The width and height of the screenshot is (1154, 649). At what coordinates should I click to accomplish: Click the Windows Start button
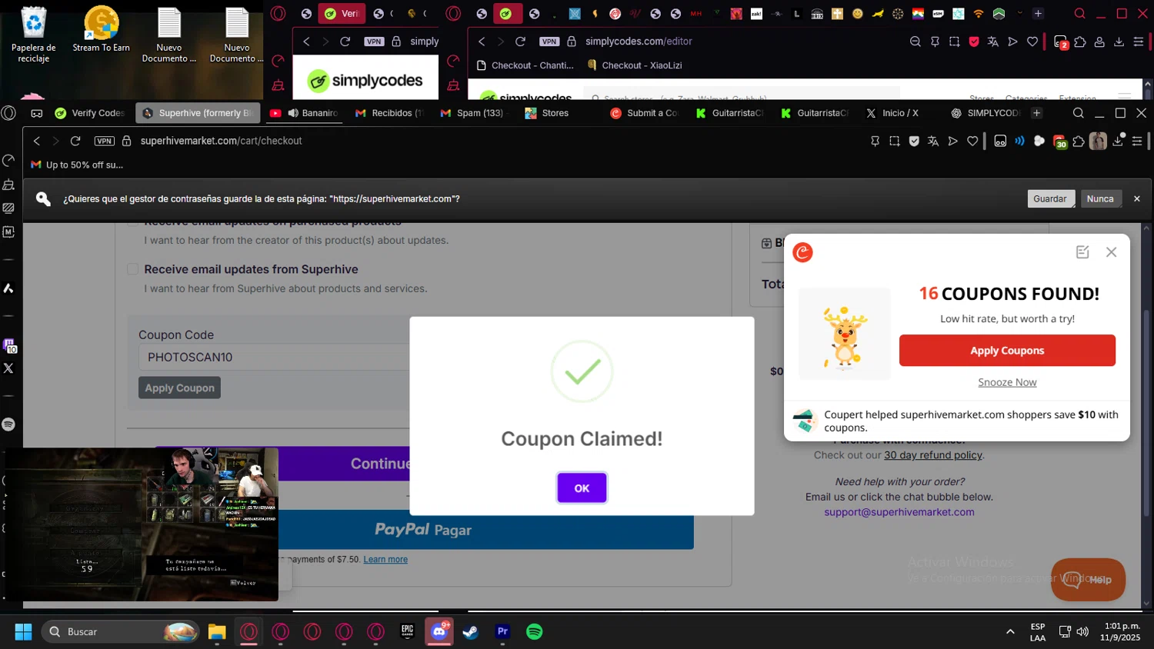click(23, 631)
